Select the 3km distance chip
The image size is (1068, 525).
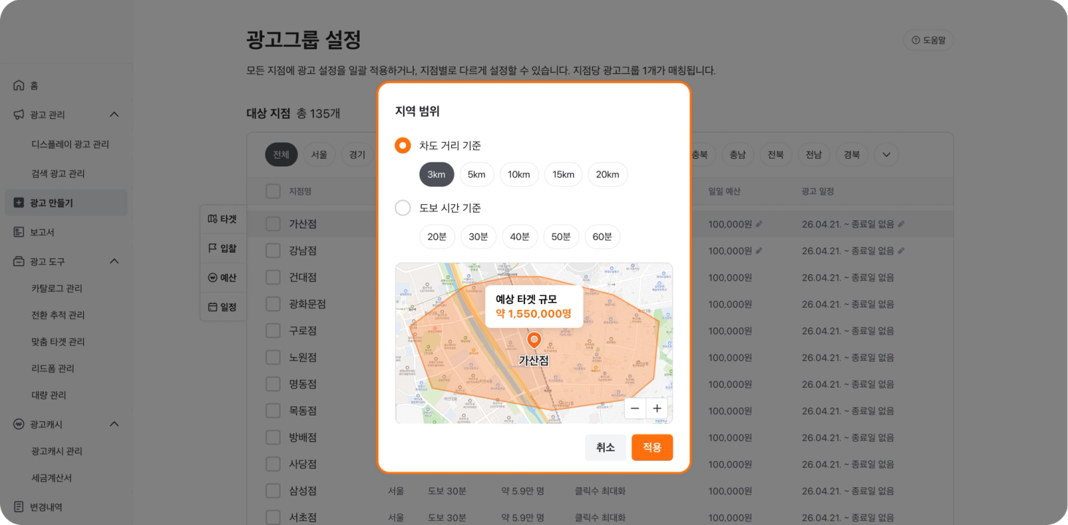[437, 174]
